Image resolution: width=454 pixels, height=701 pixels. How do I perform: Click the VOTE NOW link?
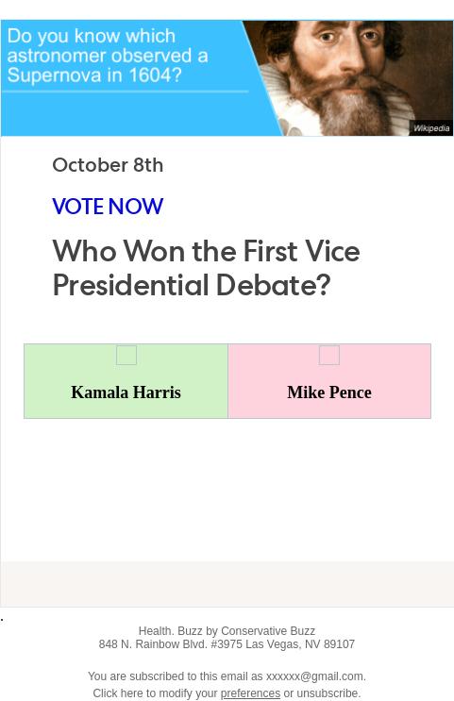108,207
